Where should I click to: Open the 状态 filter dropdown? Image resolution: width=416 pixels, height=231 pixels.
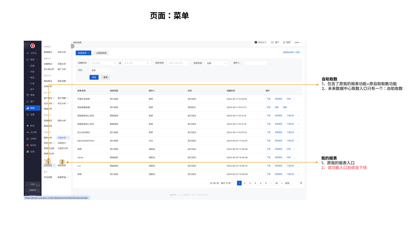(x=100, y=70)
